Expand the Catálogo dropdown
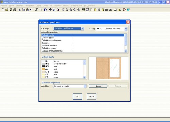Image resolution: width=170 pixels, height=122 pixels. click(83, 29)
